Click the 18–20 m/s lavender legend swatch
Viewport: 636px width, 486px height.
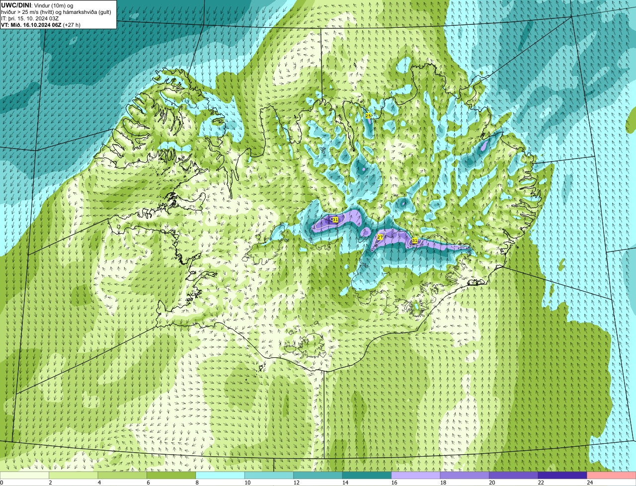(465, 475)
